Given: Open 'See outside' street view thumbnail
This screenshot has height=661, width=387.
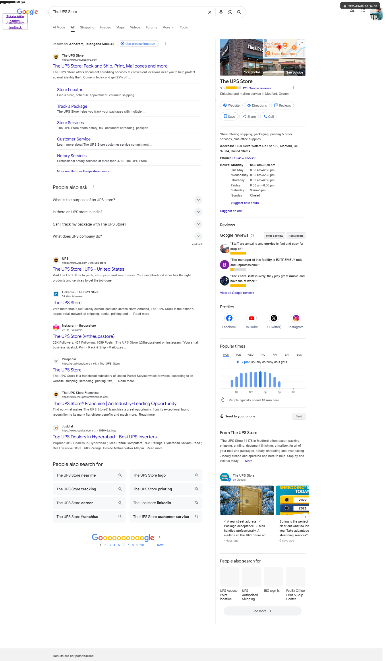Looking at the screenshot, I should 284,67.
